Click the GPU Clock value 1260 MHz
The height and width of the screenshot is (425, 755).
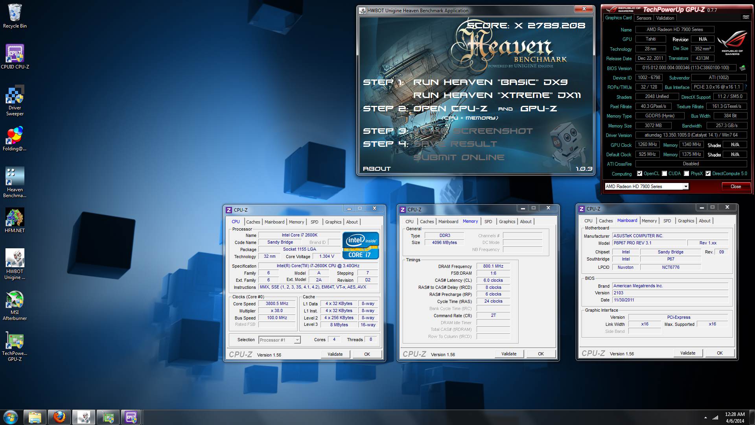[x=647, y=144]
